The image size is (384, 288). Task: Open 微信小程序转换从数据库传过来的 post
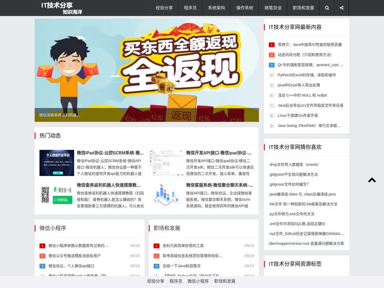point(78,246)
